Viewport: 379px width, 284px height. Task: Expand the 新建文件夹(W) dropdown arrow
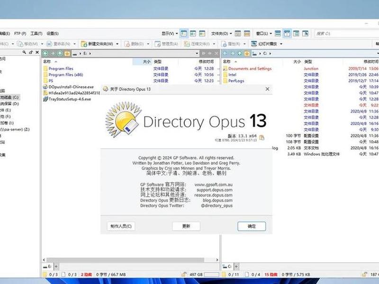(117, 44)
